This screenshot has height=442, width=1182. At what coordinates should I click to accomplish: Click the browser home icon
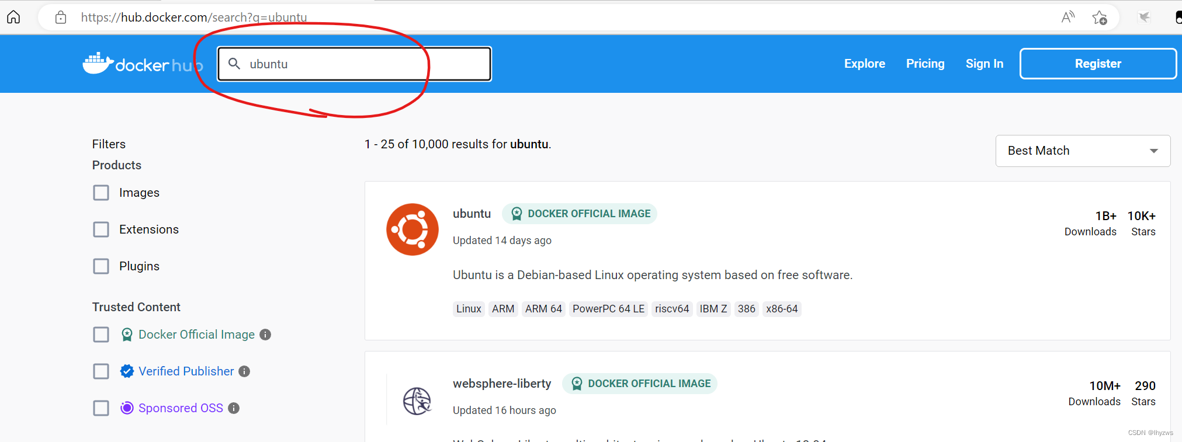(13, 17)
